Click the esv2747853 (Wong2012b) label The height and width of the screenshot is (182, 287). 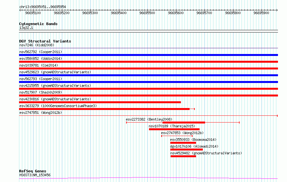click(182, 133)
